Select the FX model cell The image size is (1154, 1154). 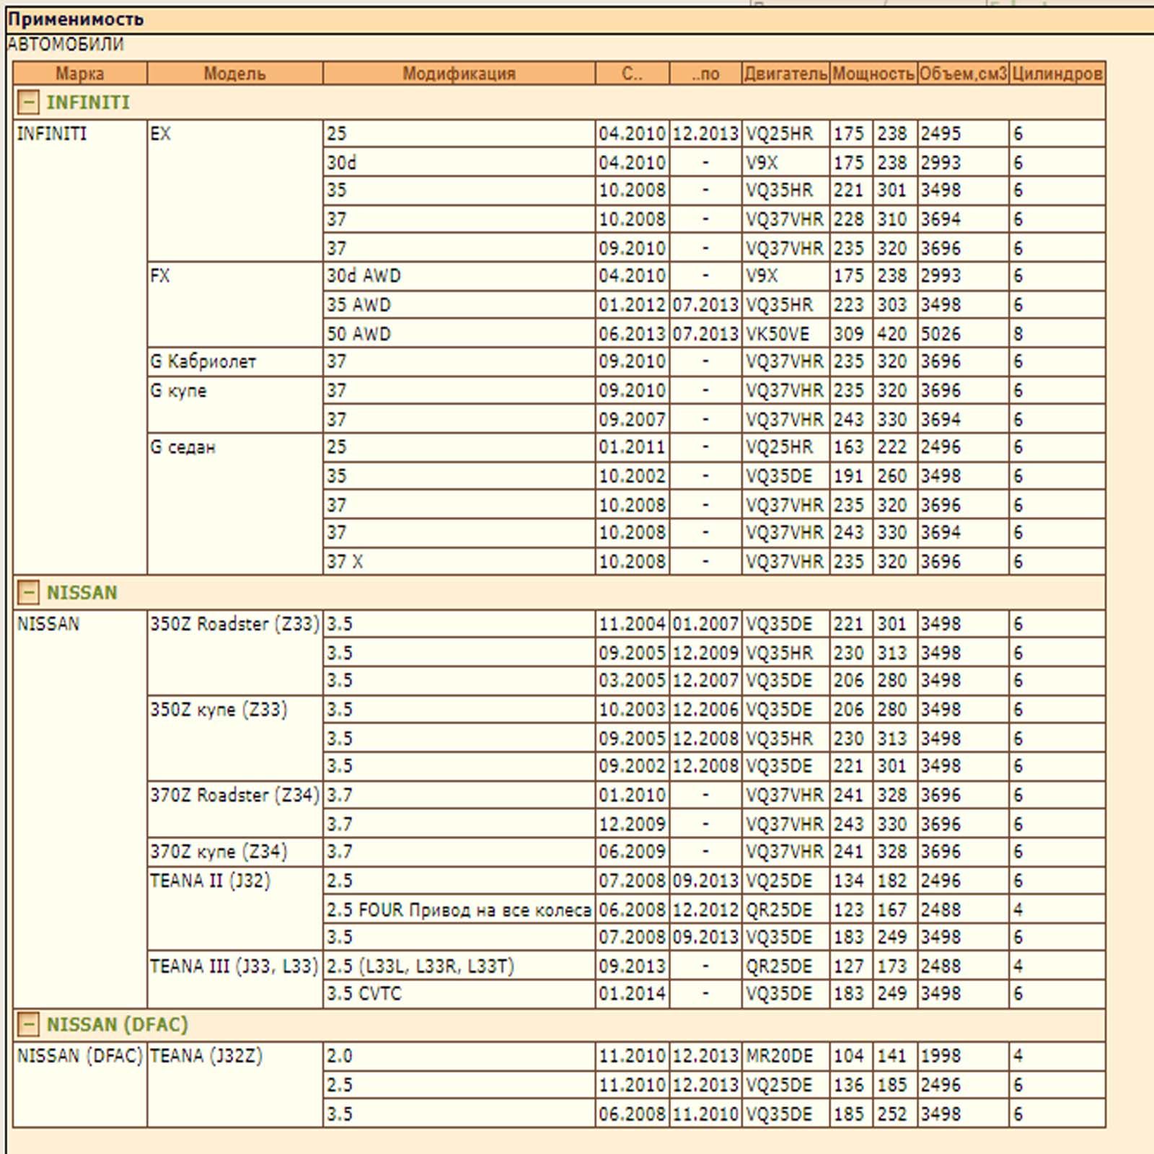[235, 305]
